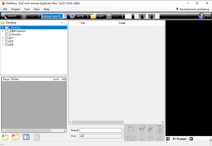212x146 pixels.
Task: Add a target folder with green plus icon
Action: pos(5,137)
